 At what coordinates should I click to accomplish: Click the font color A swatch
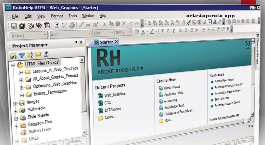coord(143,31)
